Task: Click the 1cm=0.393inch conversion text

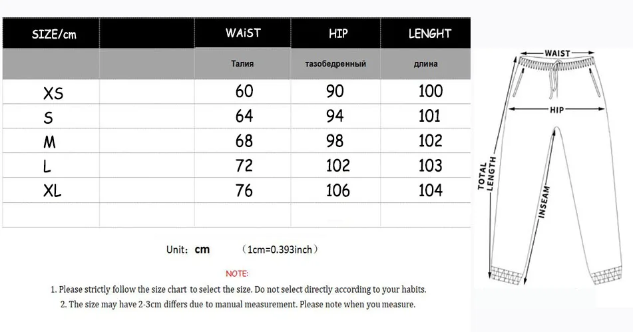Action: (x=280, y=250)
